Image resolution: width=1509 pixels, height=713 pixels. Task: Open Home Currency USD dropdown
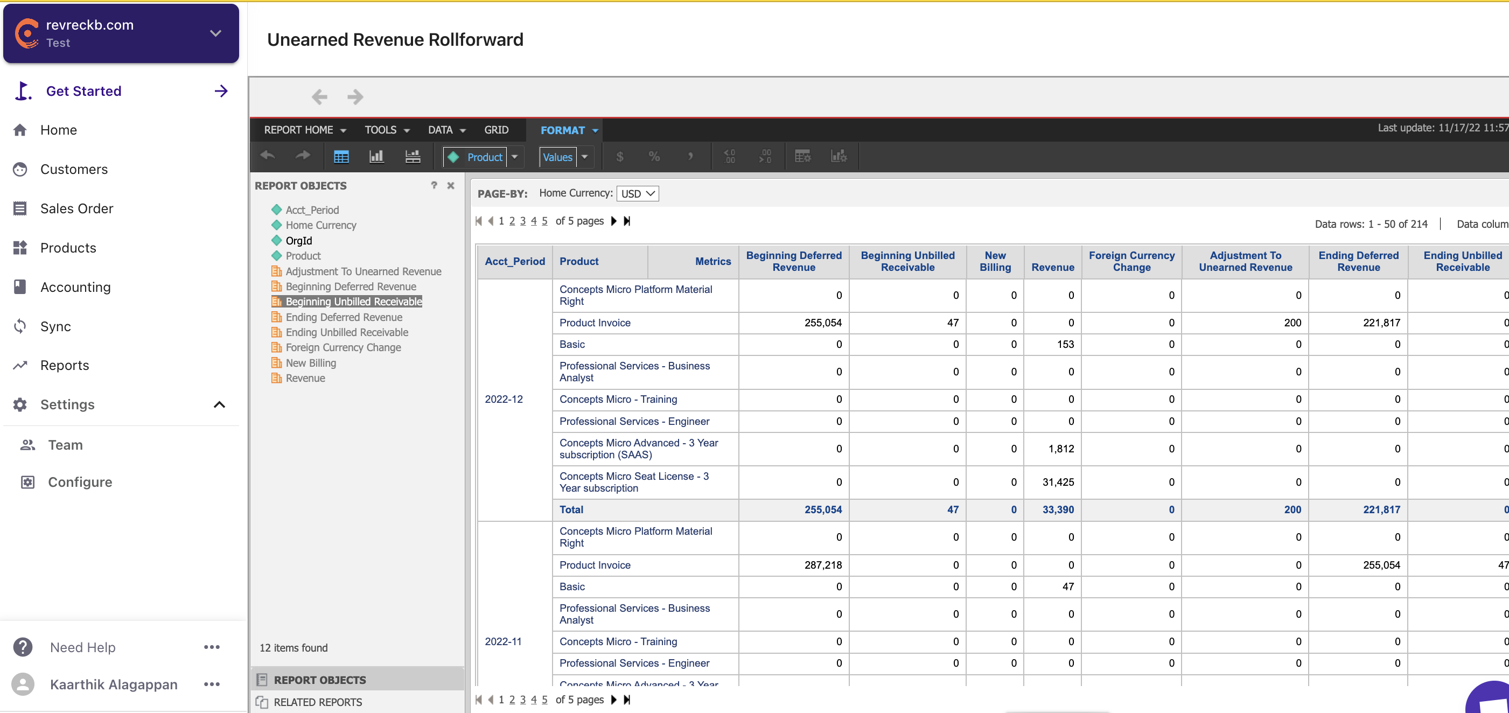click(x=637, y=193)
